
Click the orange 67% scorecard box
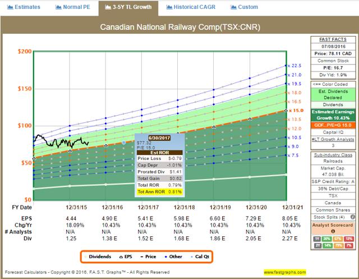click(338, 239)
